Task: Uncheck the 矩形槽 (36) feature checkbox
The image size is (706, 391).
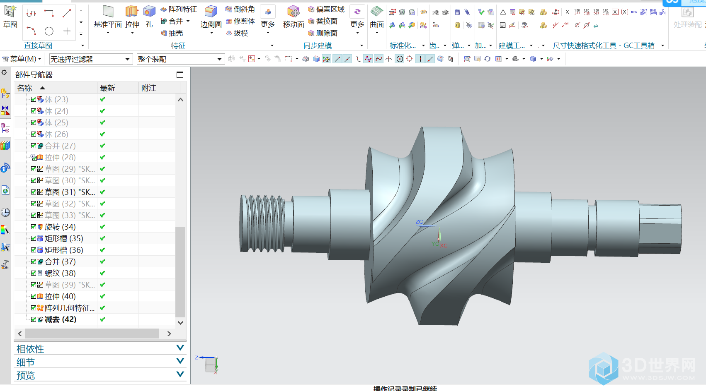Action: click(34, 250)
